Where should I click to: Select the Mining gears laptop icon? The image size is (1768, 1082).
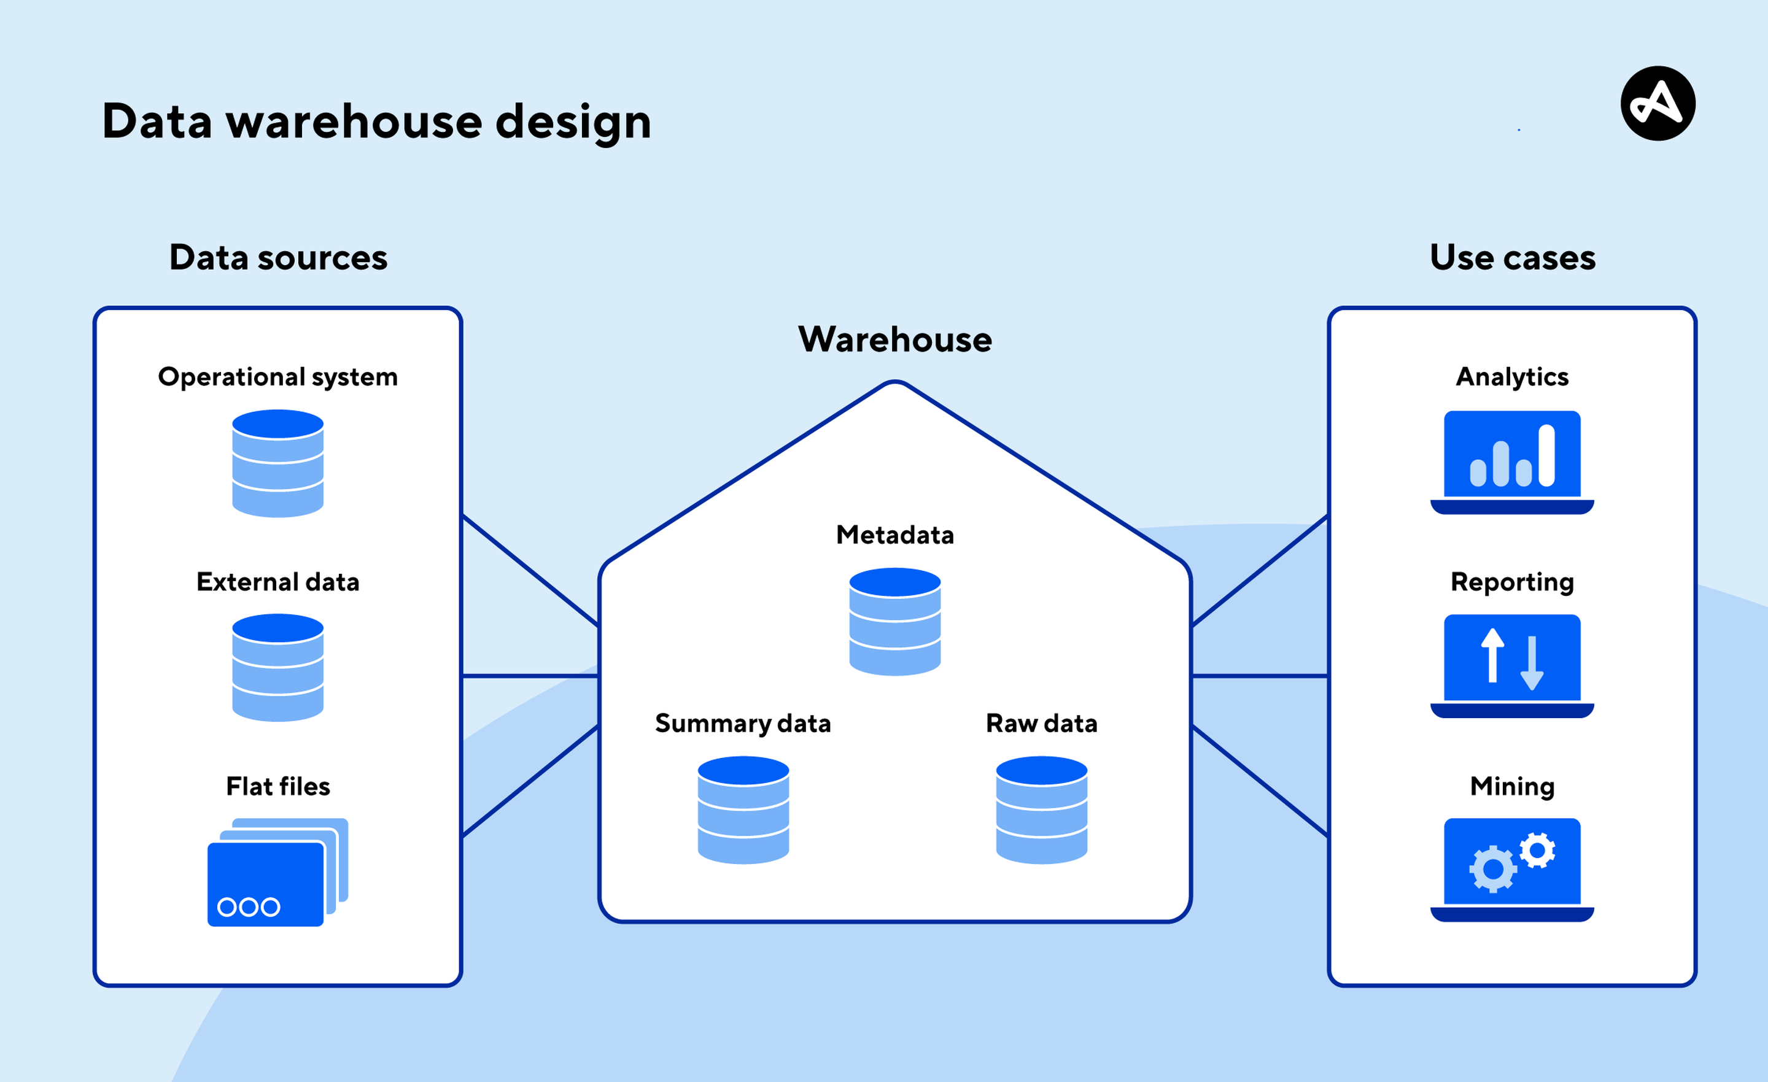click(1512, 870)
